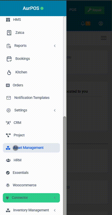The image size is (112, 215).
Task: Click the Kitchen flame icon
Action: 9,72
